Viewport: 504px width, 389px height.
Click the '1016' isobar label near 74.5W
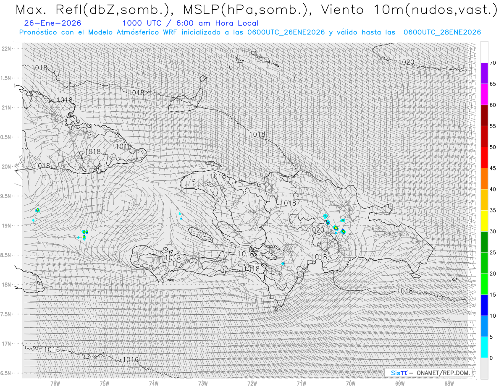coord(131,360)
